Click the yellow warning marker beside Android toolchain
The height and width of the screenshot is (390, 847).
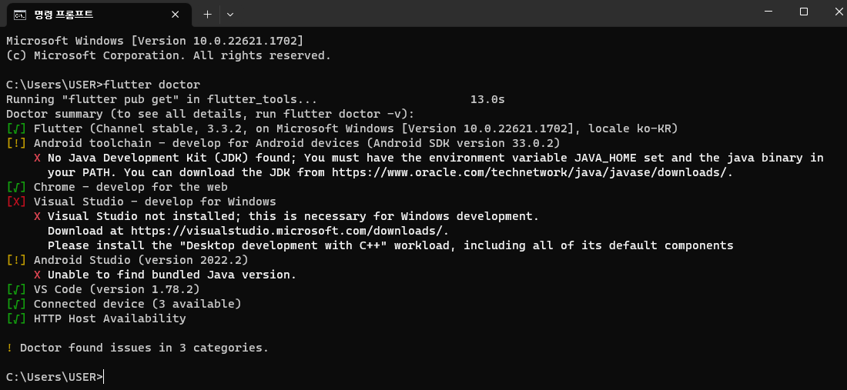(x=16, y=144)
